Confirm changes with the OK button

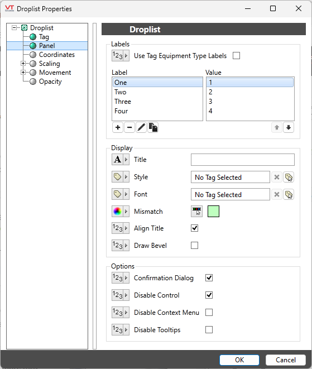coord(239,360)
